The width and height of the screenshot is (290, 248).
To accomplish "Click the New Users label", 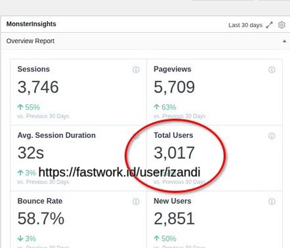I will click(173, 201).
